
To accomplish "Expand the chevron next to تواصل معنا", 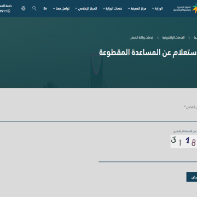I will (54, 9).
